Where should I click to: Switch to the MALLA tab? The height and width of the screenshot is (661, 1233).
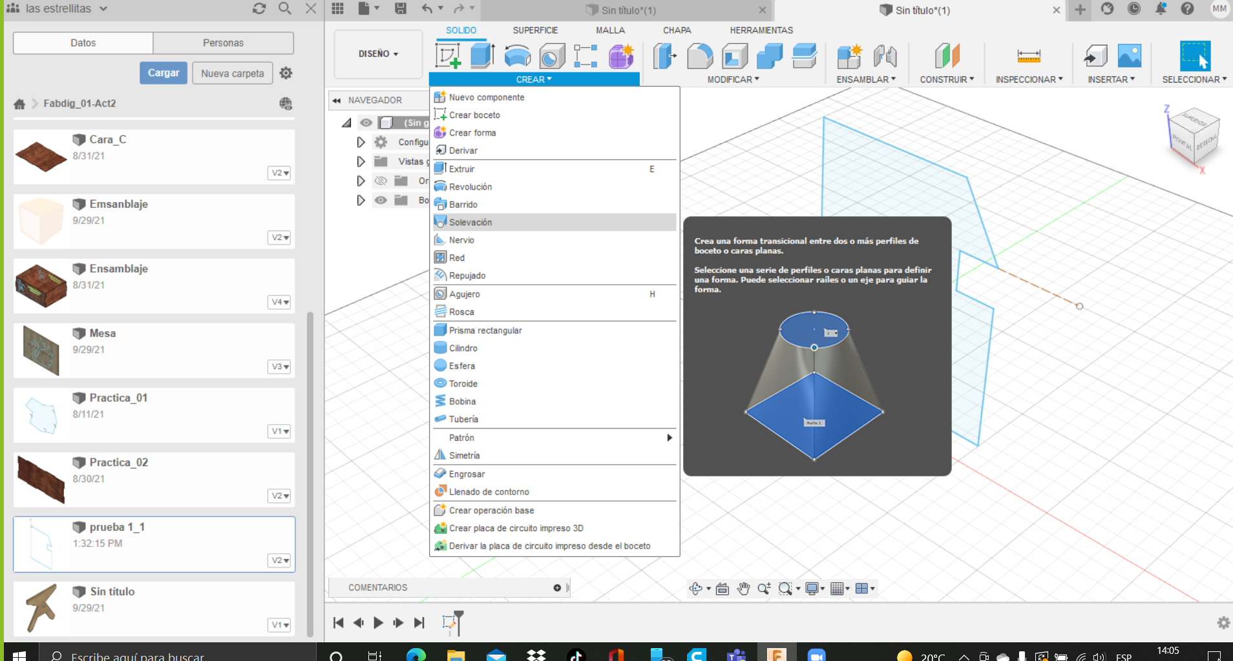pos(610,30)
